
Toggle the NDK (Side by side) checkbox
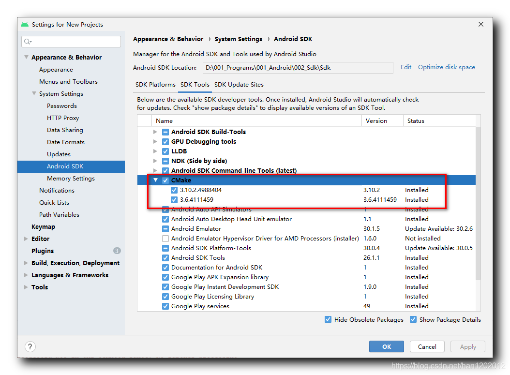[165, 161]
